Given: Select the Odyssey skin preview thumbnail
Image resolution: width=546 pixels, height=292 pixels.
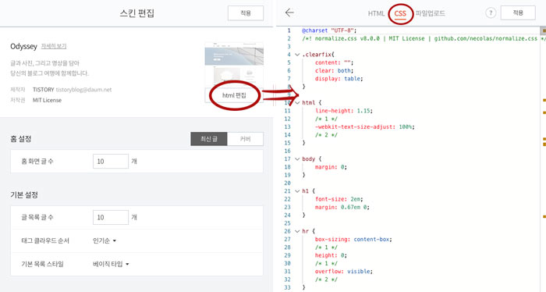Looking at the screenshot, I should tap(234, 65).
